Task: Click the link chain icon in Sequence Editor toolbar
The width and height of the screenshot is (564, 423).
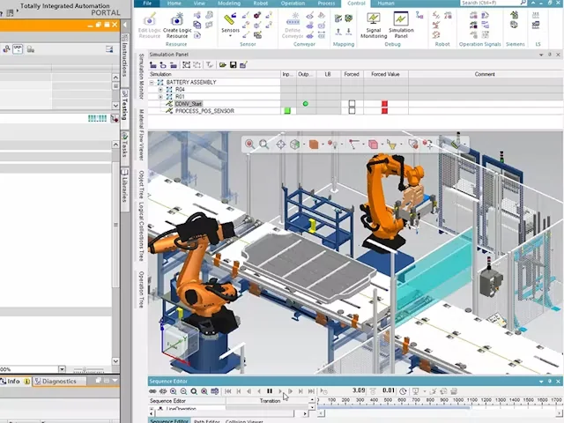Action: [x=152, y=391]
